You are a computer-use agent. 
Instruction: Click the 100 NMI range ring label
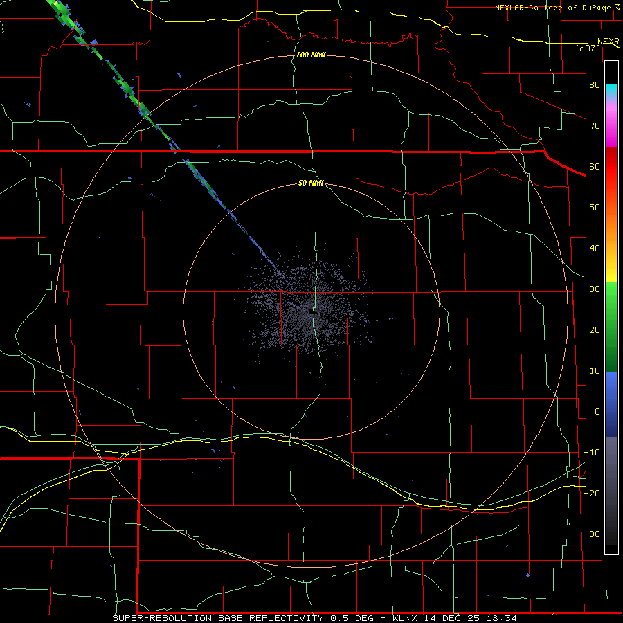(x=311, y=55)
